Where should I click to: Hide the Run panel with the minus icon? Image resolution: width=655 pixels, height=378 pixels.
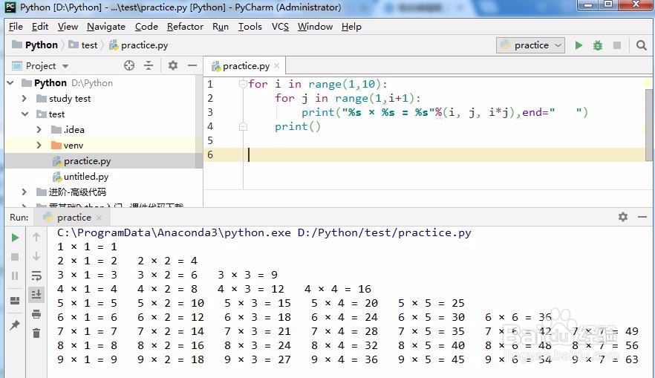pyautogui.click(x=642, y=217)
